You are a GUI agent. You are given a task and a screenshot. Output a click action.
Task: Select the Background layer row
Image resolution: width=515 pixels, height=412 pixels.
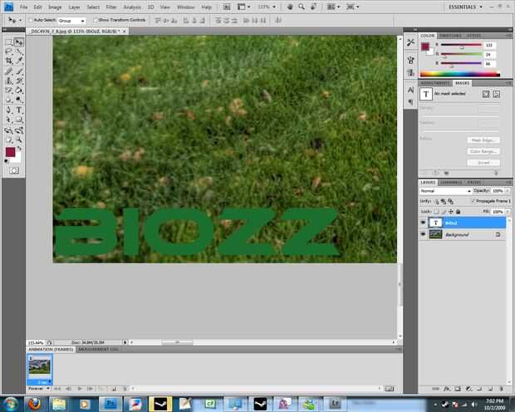[x=463, y=234]
